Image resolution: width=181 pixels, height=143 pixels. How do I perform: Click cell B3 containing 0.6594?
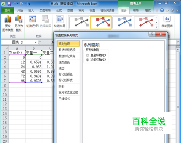coord(34,62)
